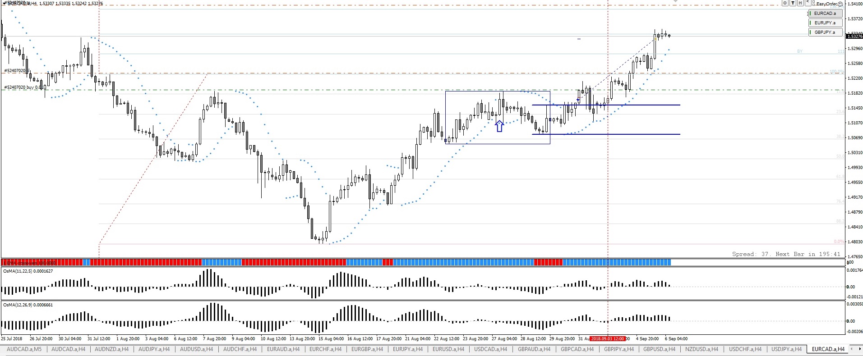Click the chart shift triangle marker
This screenshot has width=863, height=356.
[675, 1]
